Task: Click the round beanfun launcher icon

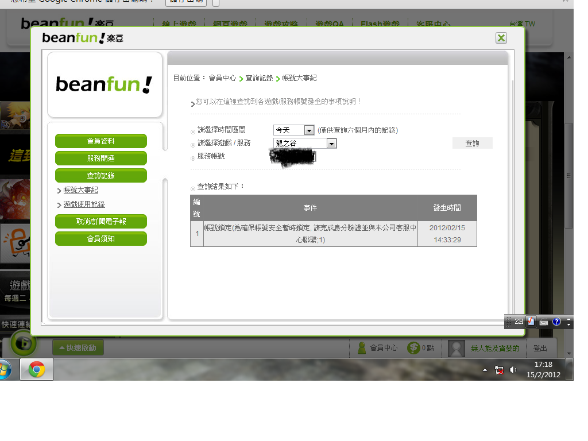Action: tap(23, 343)
